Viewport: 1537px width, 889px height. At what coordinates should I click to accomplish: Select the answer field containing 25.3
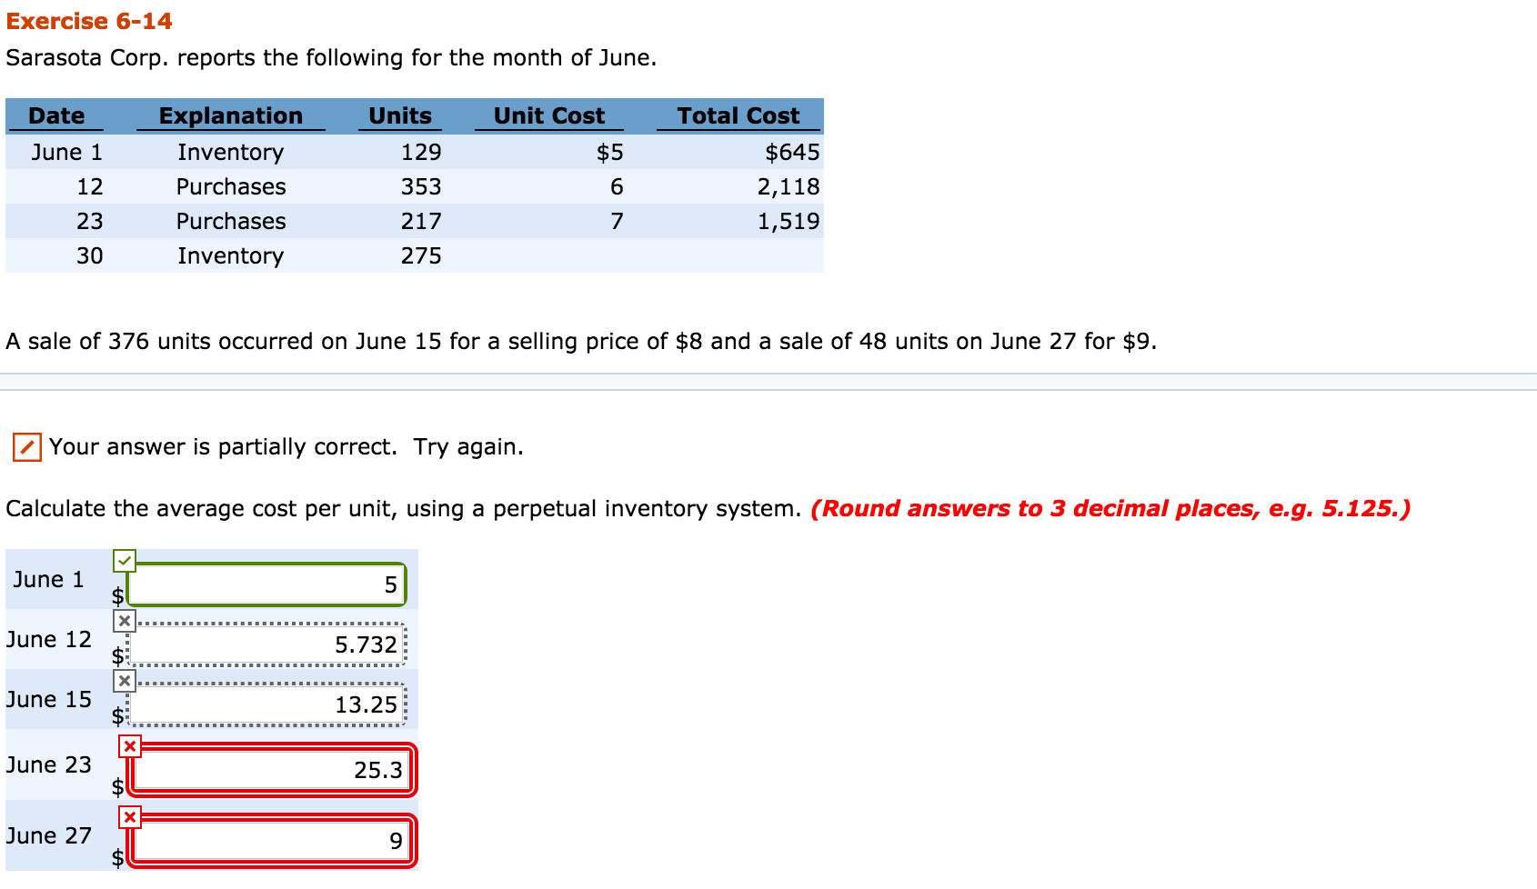point(273,770)
